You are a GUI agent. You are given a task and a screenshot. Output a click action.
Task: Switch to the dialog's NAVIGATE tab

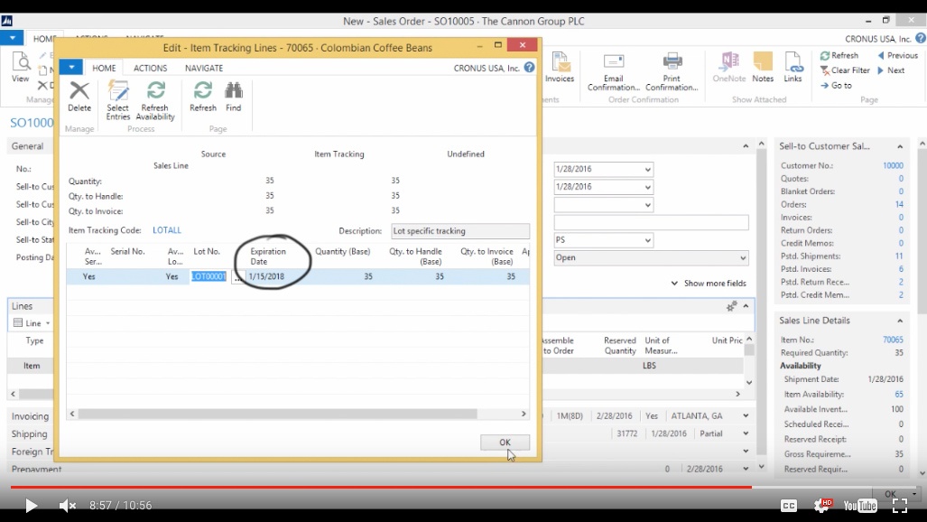204,68
